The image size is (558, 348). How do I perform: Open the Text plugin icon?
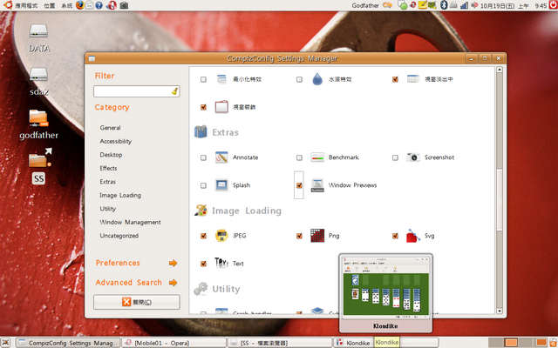pyautogui.click(x=221, y=263)
